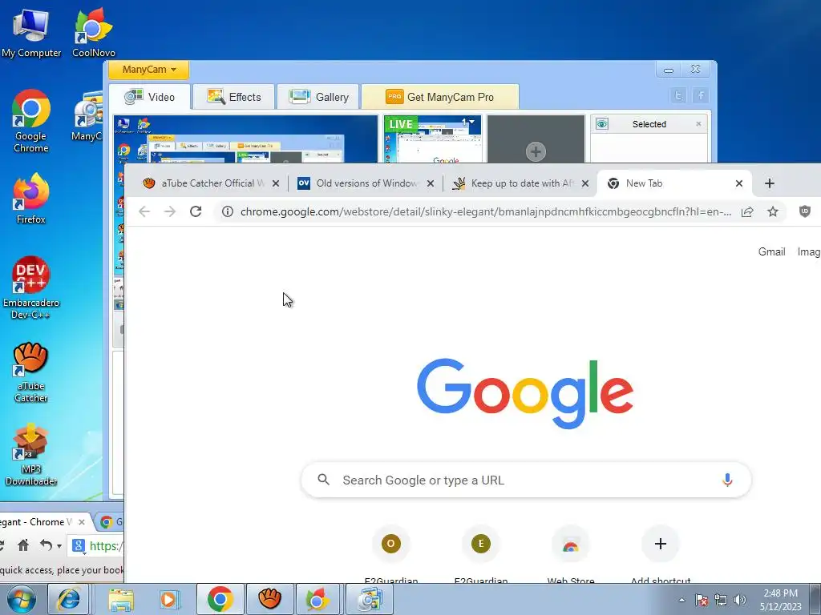Go forward in Chrome

[170, 211]
